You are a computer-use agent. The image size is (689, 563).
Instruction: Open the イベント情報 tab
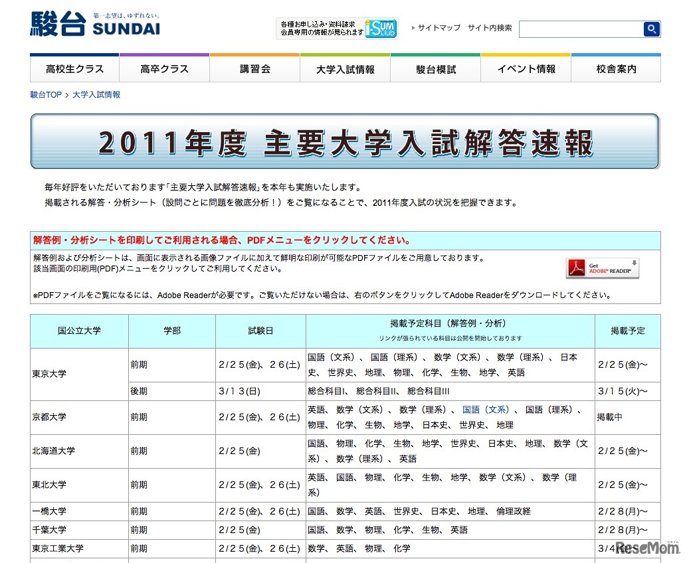526,68
